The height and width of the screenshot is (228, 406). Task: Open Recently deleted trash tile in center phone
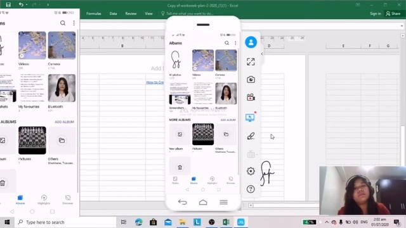(180, 166)
